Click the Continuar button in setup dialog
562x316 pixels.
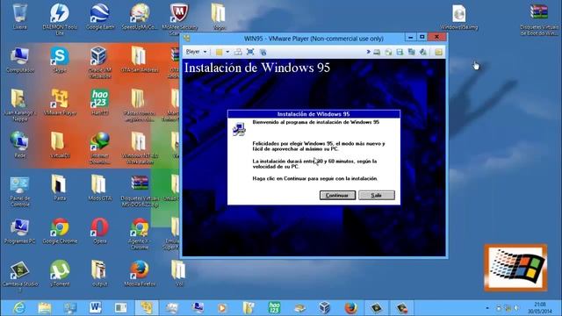(337, 195)
